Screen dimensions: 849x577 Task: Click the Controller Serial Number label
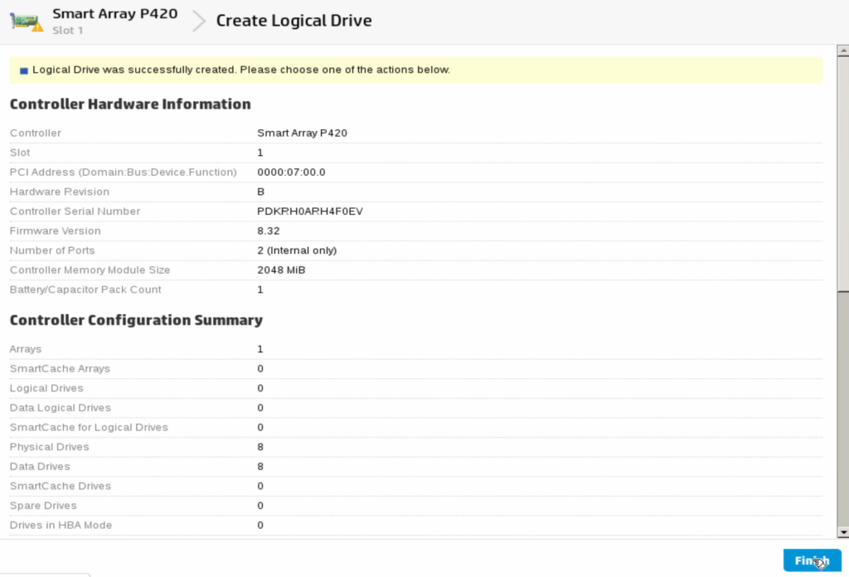coord(75,211)
